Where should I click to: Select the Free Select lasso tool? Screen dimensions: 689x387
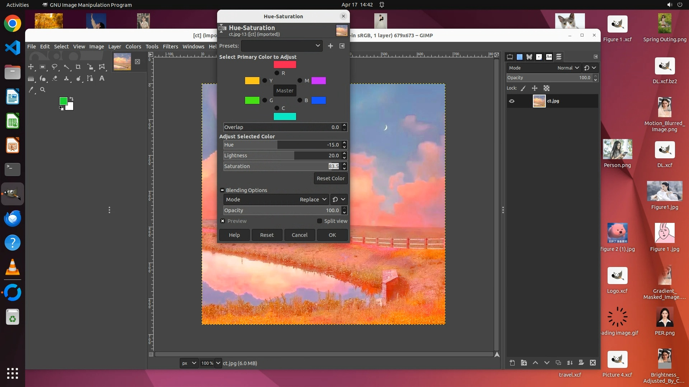[x=55, y=67]
